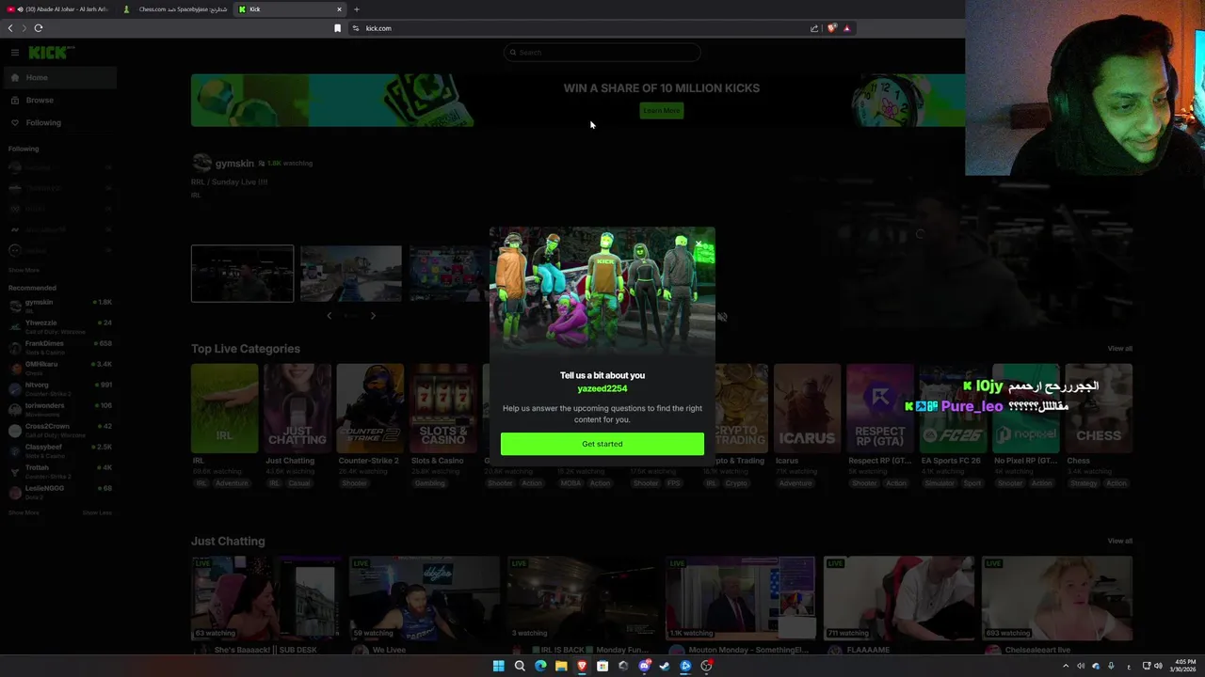Go to Home in the sidebar
The width and height of the screenshot is (1205, 677).
click(x=58, y=77)
